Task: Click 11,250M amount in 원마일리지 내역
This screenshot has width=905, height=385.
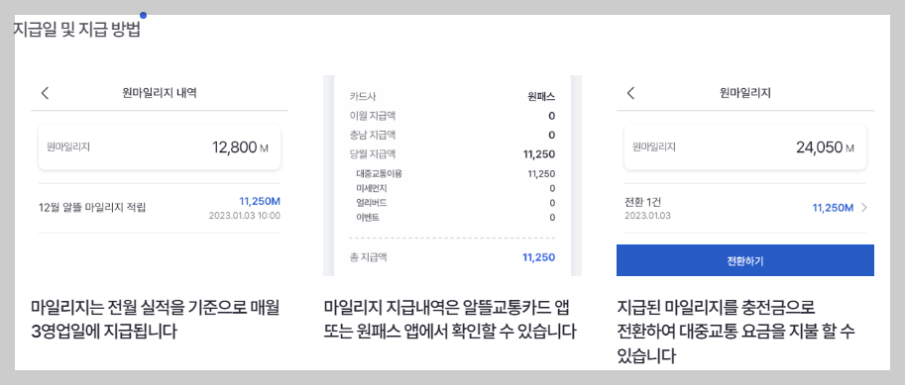Action: [260, 201]
